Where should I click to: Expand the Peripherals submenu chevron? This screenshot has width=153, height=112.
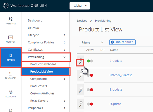coord(65,108)
